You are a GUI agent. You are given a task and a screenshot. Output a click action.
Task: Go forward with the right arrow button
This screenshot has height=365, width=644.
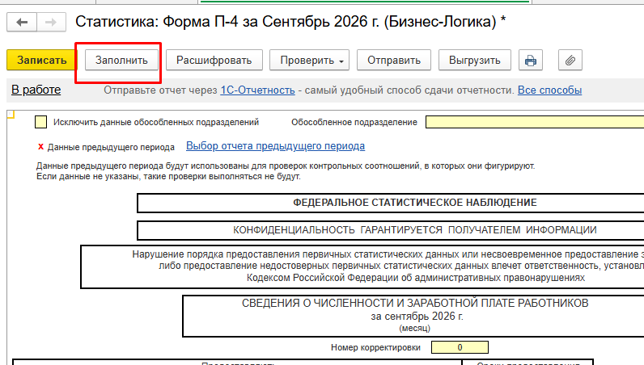point(51,22)
